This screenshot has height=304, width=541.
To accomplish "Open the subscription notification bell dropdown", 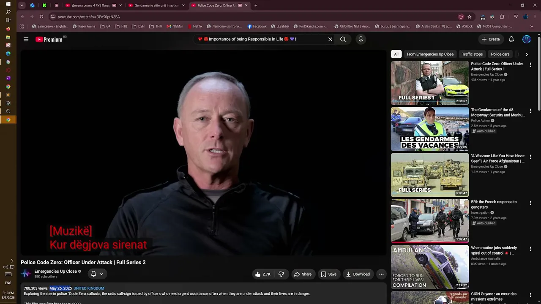I will pos(97,274).
